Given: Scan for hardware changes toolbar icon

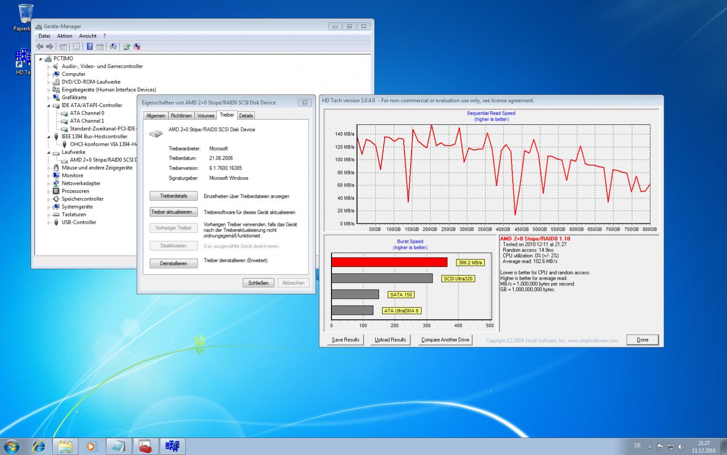Looking at the screenshot, I should pos(113,46).
